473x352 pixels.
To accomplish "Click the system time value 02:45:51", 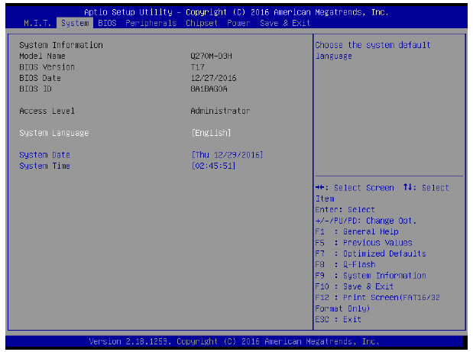I will tap(214, 166).
